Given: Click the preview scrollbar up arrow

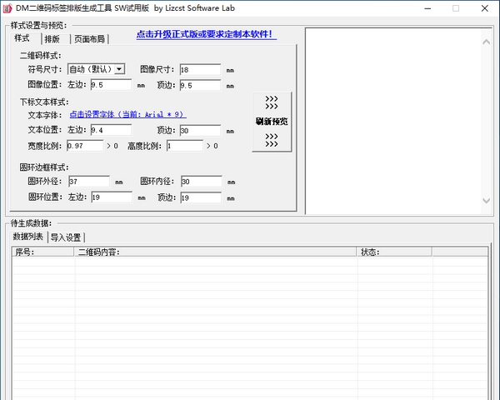Looking at the screenshot, I should tap(487, 42).
